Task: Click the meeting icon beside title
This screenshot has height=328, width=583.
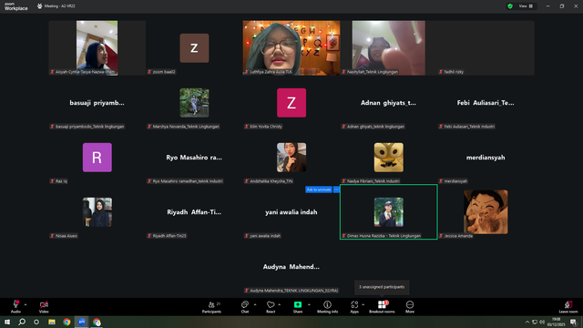Action: [40, 6]
